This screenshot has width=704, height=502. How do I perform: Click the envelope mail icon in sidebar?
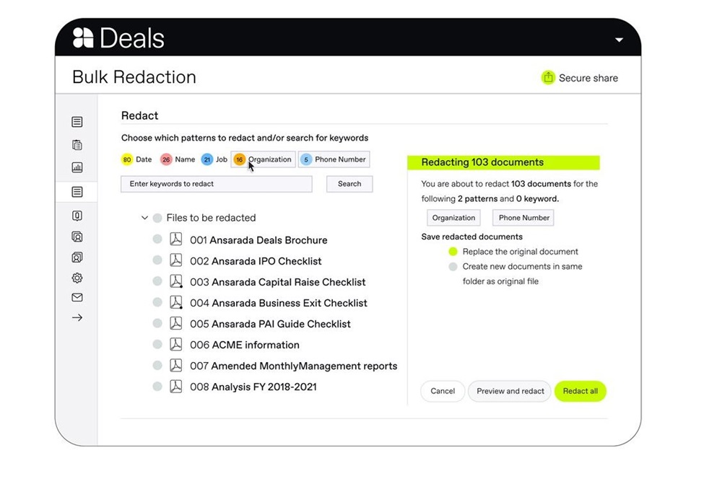[77, 297]
